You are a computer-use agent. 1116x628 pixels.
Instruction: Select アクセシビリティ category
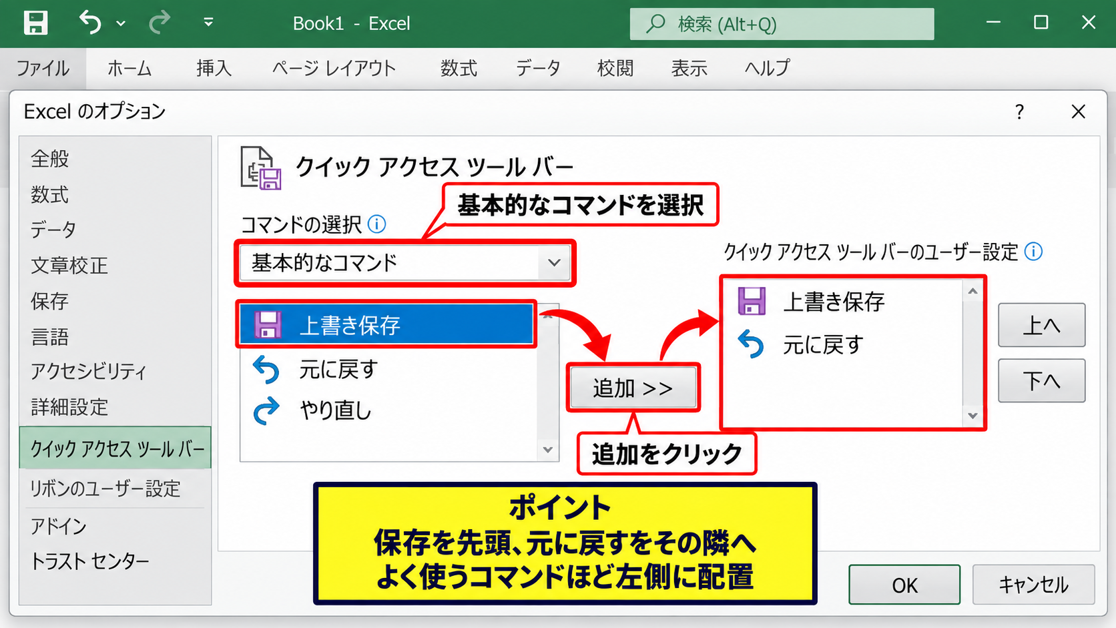[115, 372]
